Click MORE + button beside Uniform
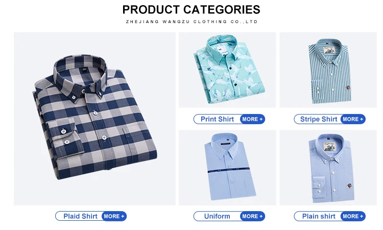 (252, 216)
